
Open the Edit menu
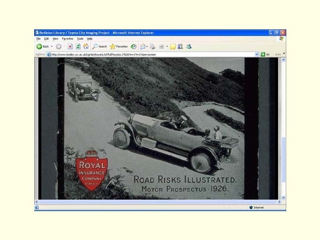47,39
